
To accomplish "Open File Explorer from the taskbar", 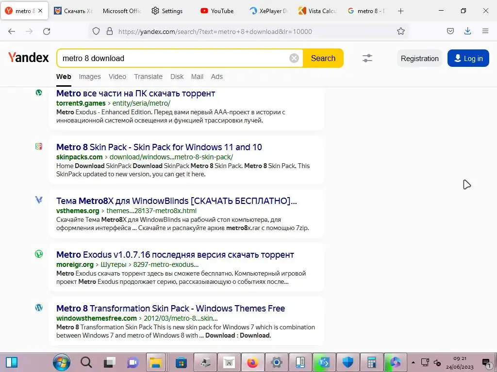I will [x=156, y=362].
